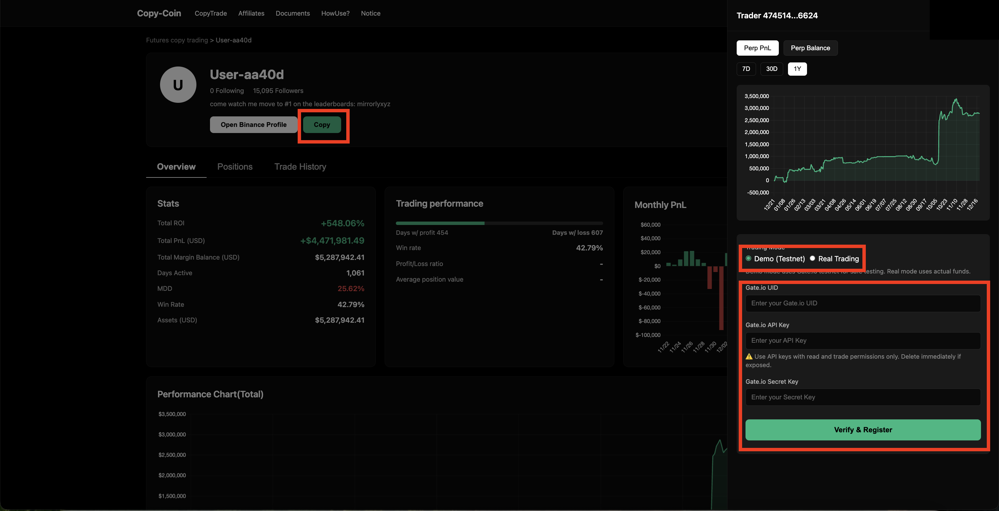Focus the Gate.io Secret Key field

863,397
